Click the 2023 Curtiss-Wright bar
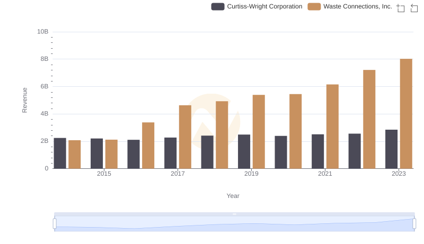 tap(391, 149)
